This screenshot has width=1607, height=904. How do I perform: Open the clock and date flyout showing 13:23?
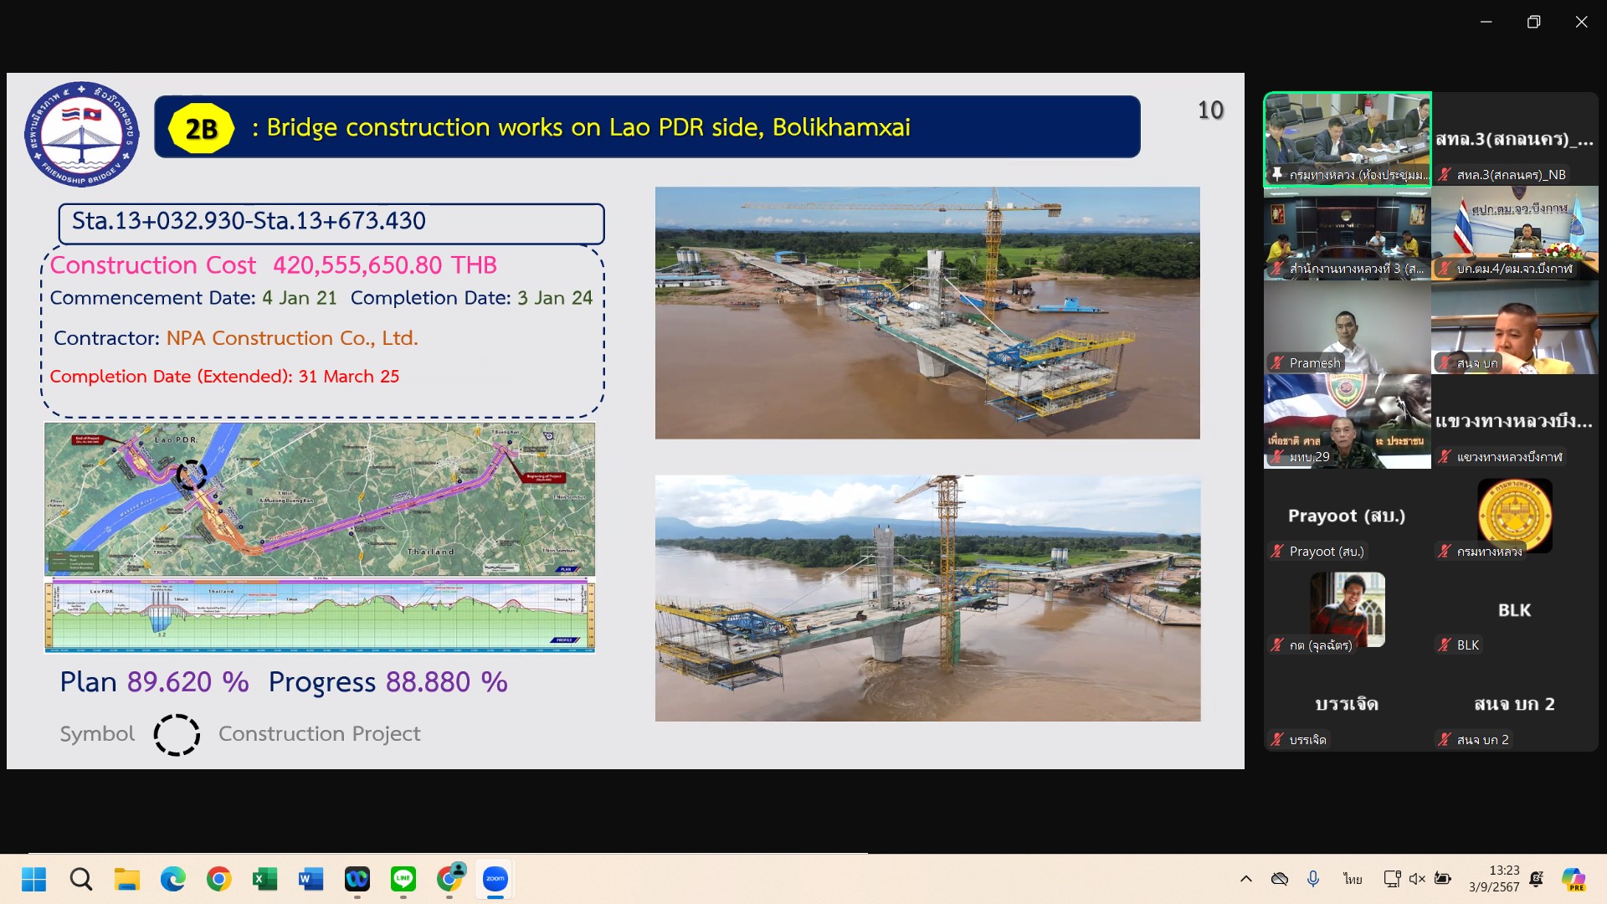pyautogui.click(x=1494, y=879)
